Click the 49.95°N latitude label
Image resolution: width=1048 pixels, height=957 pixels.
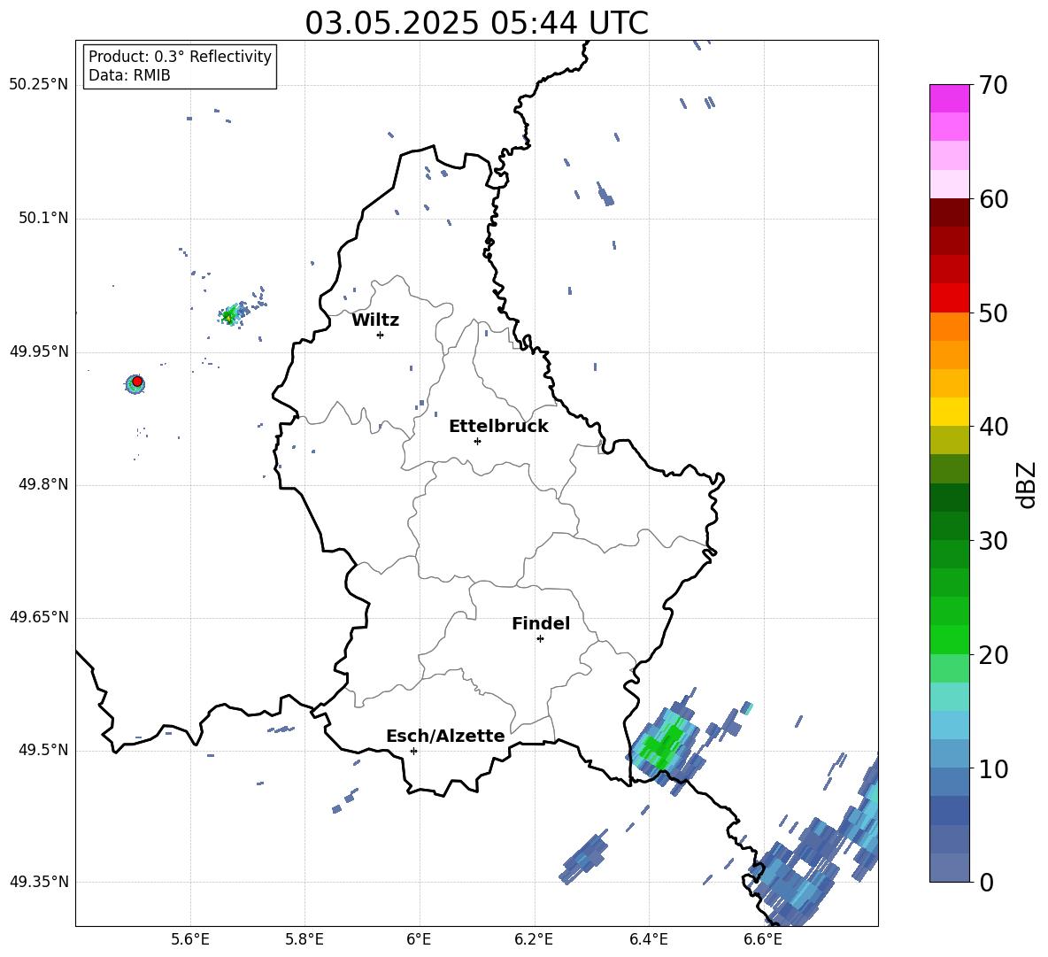[x=39, y=351]
